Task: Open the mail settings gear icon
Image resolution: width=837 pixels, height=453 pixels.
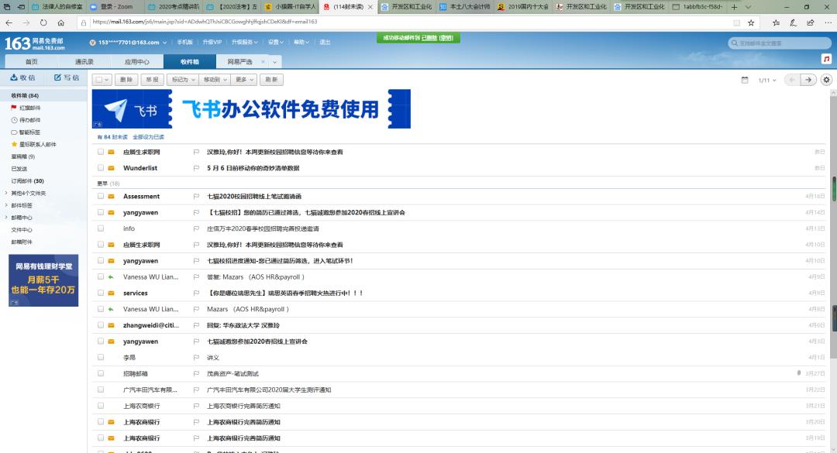Action: [826, 80]
